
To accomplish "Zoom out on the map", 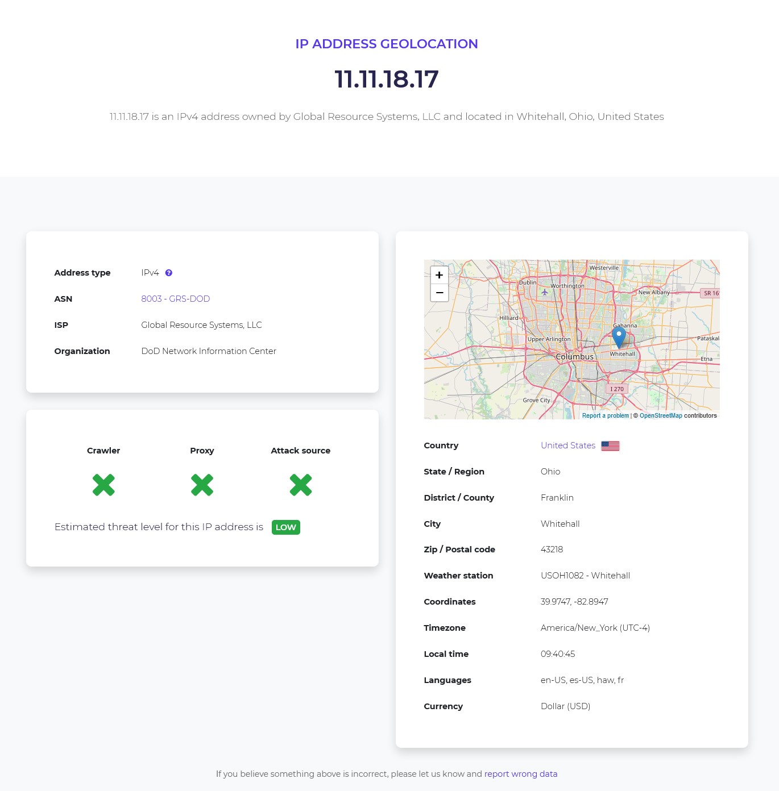I will (x=439, y=293).
